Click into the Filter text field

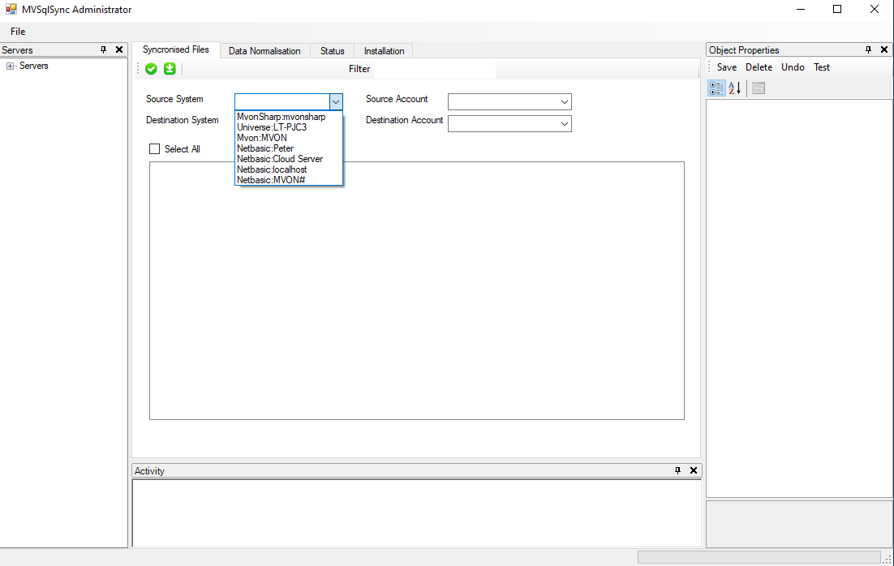point(435,69)
